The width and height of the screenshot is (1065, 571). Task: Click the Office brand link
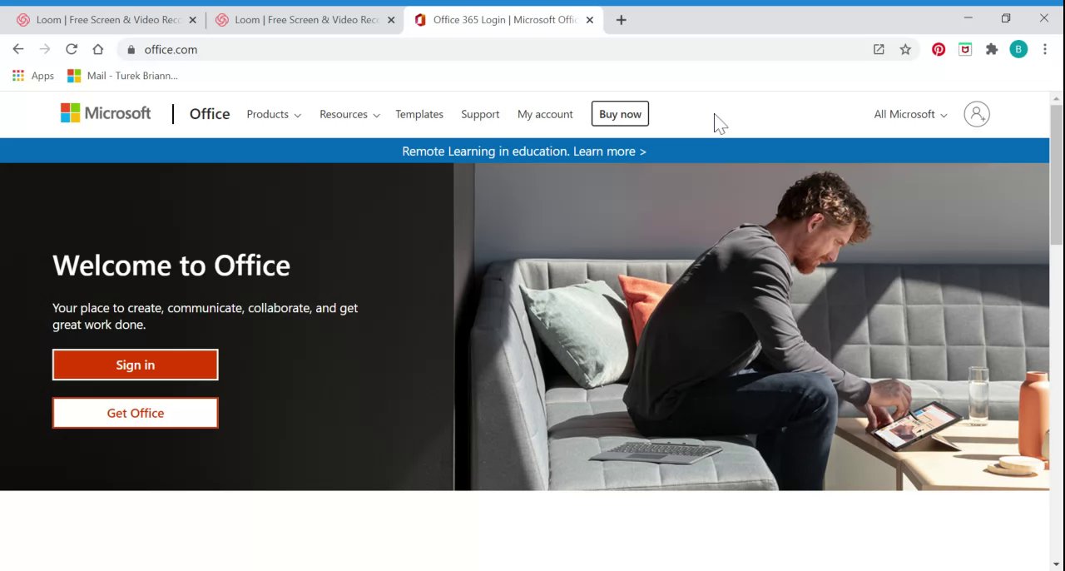210,114
